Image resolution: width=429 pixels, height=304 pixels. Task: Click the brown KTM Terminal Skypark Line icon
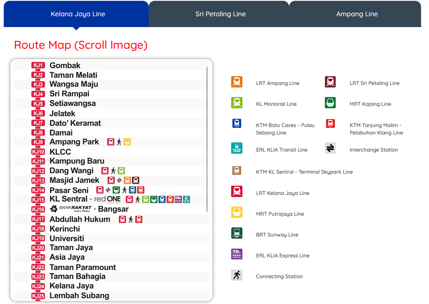point(237,170)
